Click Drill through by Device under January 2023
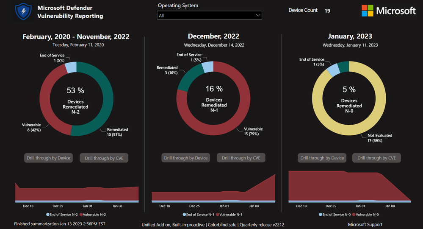Image resolution: width=423 pixels, height=229 pixels. (322, 158)
